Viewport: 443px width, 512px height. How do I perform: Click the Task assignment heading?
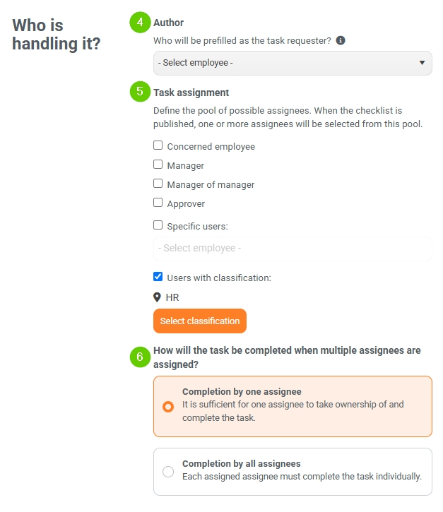point(191,93)
